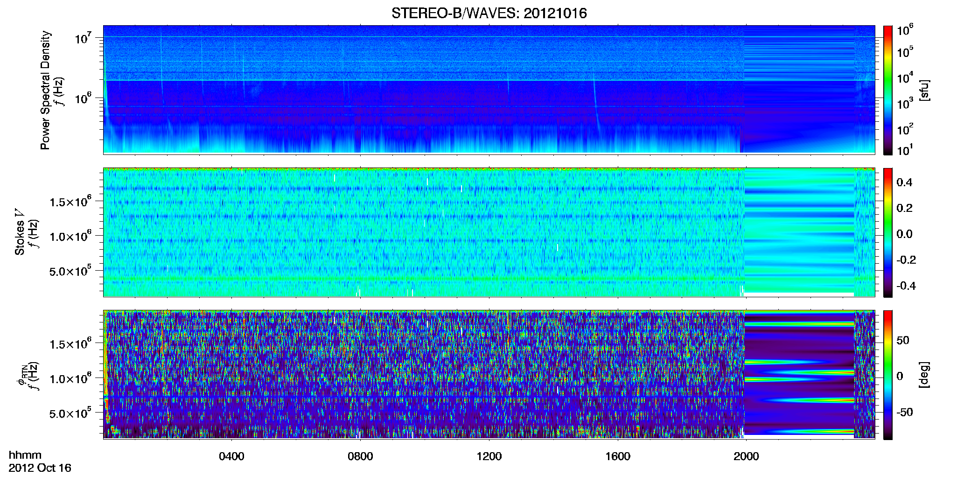This screenshot has height=504, width=978.
Task: Click the deg angle colorbar
Action: [888, 375]
